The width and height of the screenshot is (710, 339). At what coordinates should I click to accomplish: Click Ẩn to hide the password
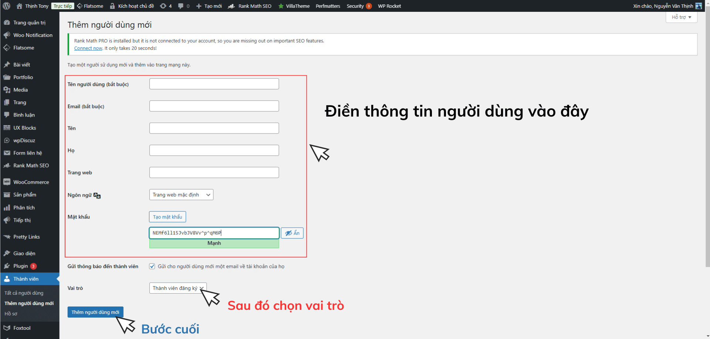pos(292,233)
